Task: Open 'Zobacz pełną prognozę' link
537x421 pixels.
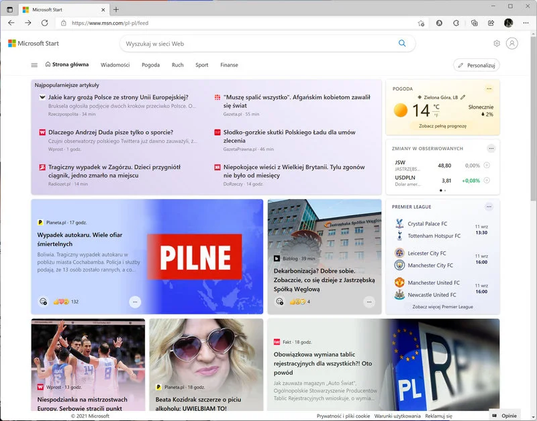Action: [x=443, y=126]
